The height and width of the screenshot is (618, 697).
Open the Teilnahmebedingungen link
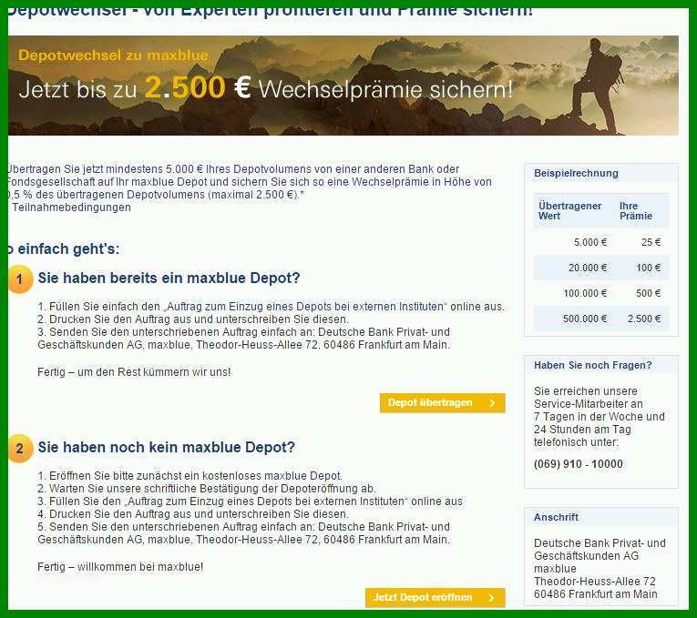tap(71, 208)
